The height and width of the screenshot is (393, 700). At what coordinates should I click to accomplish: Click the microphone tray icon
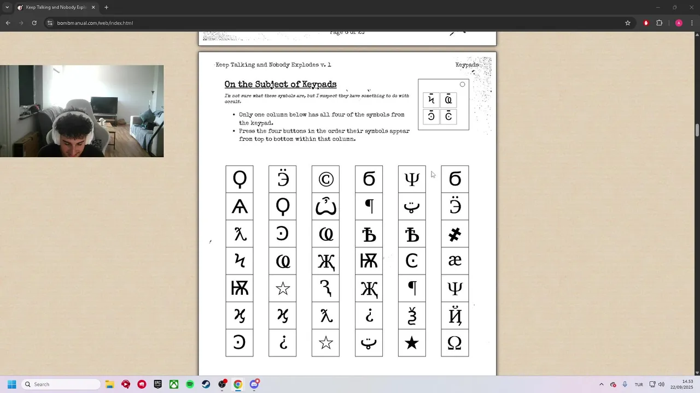click(x=625, y=384)
